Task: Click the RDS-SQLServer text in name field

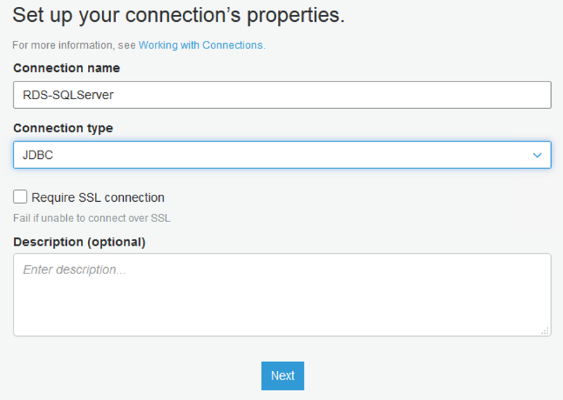Action: [x=68, y=95]
